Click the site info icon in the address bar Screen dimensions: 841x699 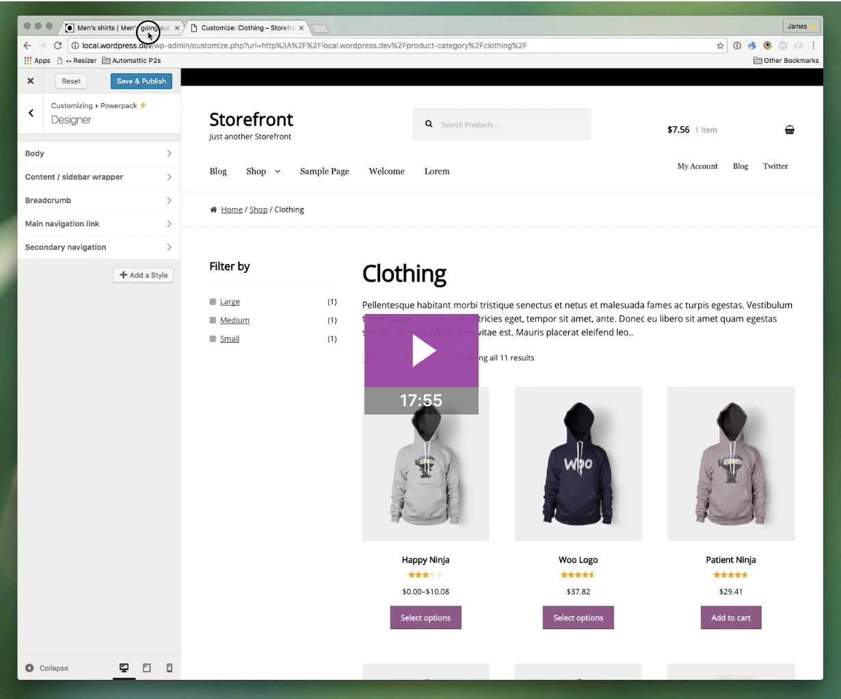point(75,46)
